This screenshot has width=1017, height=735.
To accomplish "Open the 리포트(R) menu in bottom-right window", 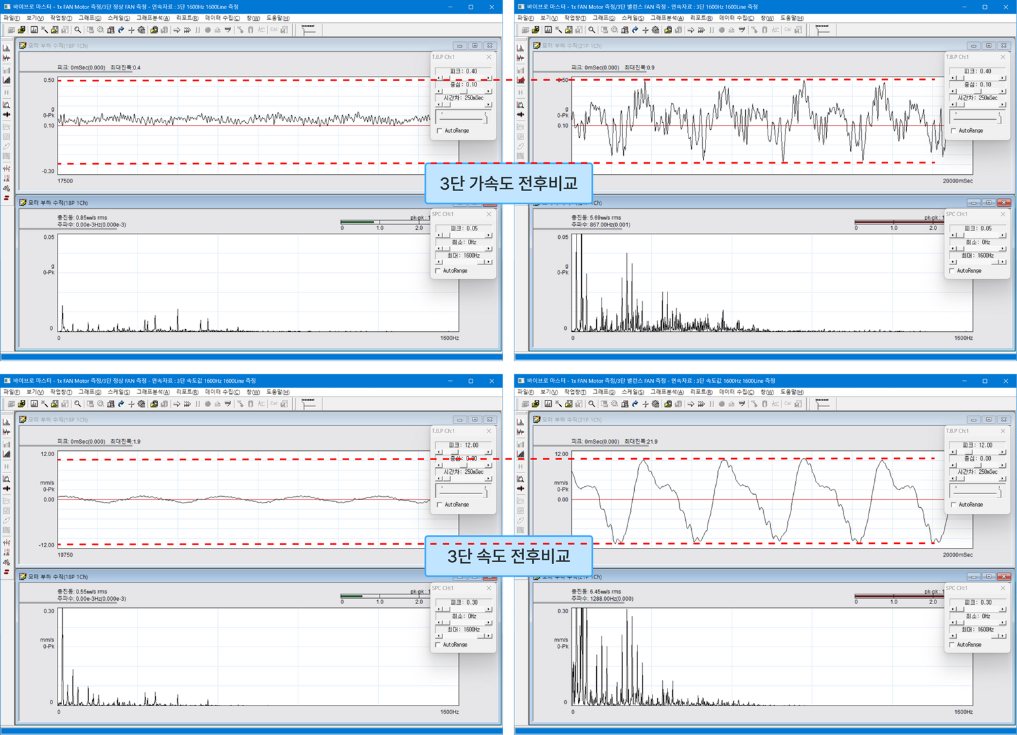I will (701, 392).
